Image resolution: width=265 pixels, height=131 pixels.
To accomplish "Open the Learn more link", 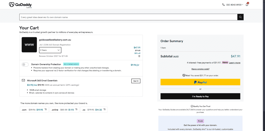I will coord(234,63).
